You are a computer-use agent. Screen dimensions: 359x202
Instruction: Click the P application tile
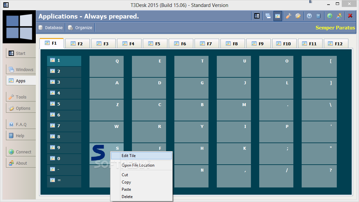coord(276,132)
